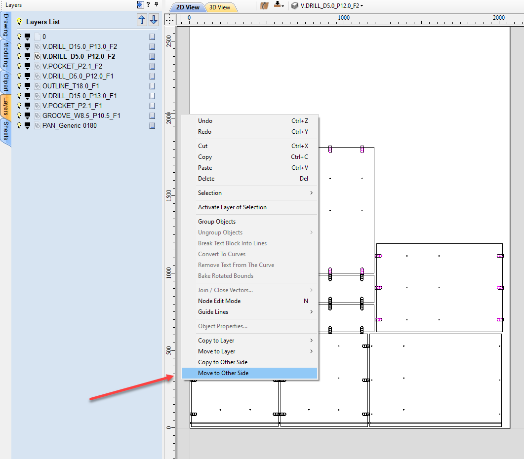Click the page icon at right of layer 0
Viewport: 524px width, 459px height.
152,37
